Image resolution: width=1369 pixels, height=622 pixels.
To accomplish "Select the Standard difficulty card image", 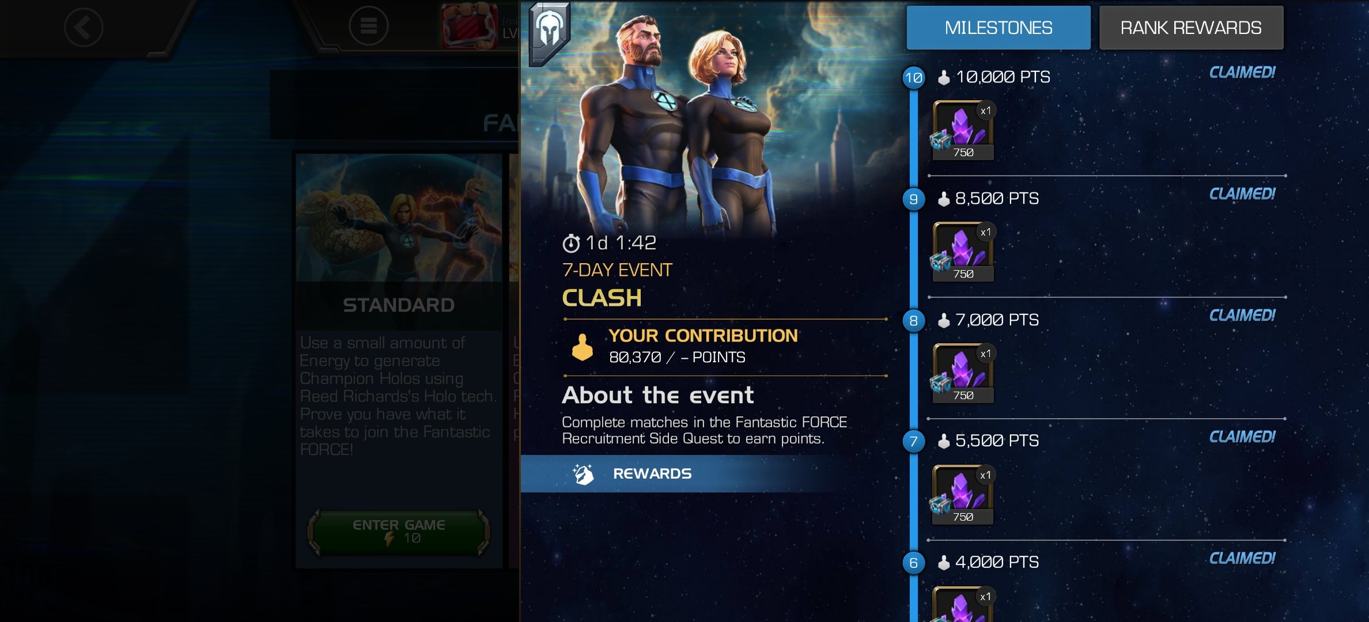I will click(x=399, y=219).
